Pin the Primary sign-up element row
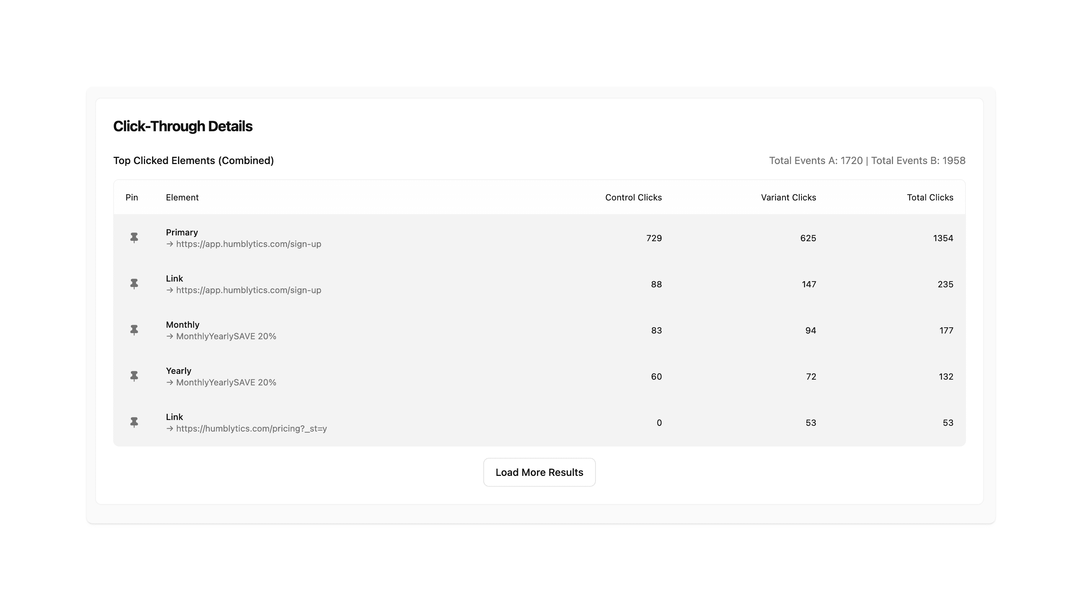The image size is (1082, 610). [x=134, y=238]
